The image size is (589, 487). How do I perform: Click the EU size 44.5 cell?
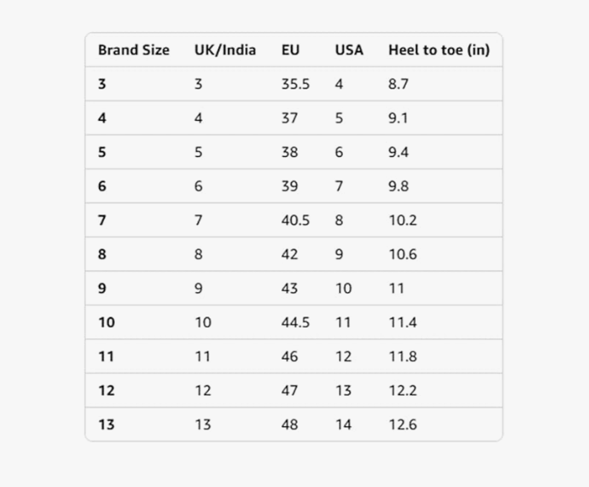point(295,322)
